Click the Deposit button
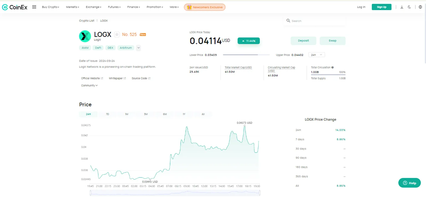This screenshot has width=426, height=199. [x=303, y=41]
